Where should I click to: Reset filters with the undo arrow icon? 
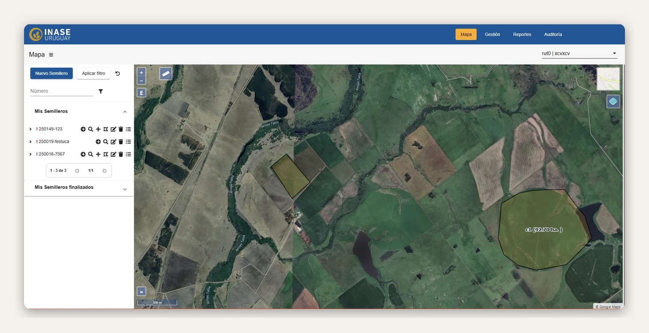[x=118, y=73]
